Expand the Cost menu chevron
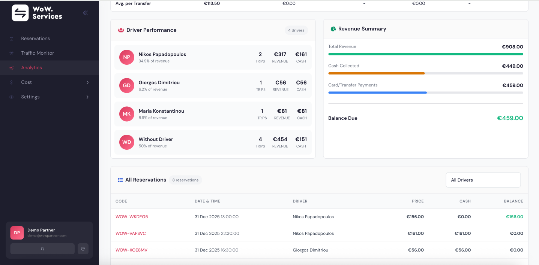 87,82
